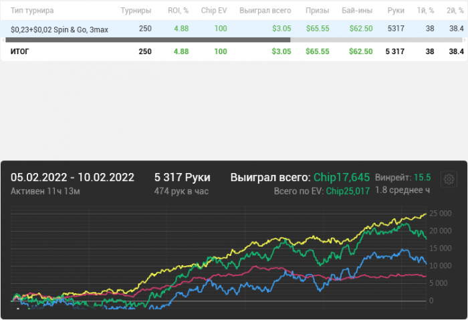Viewport: 468px width, 320px height.
Task: Open the graph settings gear icon
Action: pyautogui.click(x=449, y=179)
